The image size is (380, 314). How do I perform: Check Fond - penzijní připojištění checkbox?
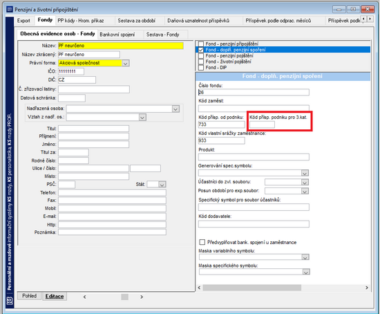click(x=201, y=44)
